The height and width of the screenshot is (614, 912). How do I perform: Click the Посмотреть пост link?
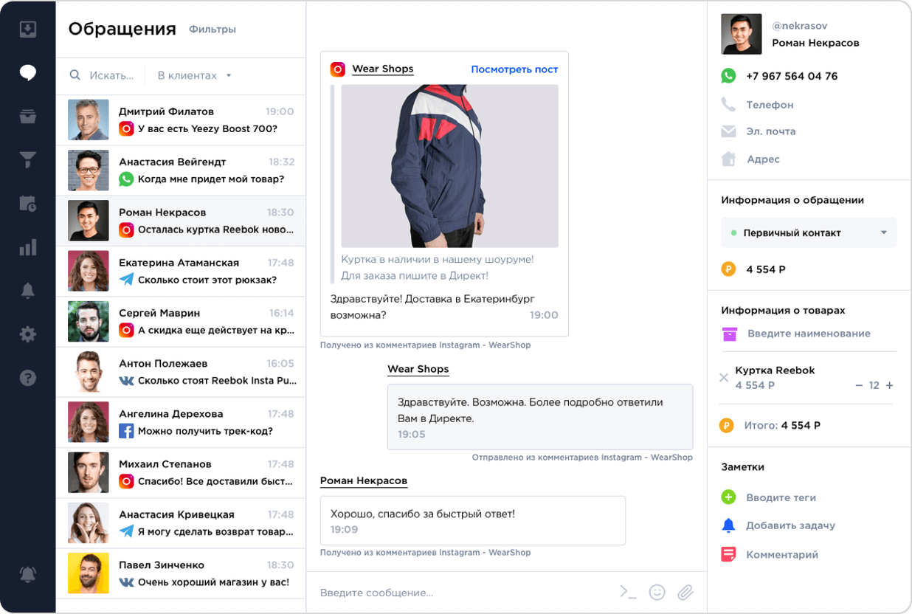click(x=514, y=69)
